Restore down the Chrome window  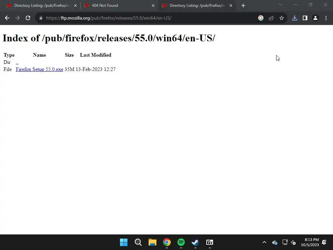[x=311, y=5]
